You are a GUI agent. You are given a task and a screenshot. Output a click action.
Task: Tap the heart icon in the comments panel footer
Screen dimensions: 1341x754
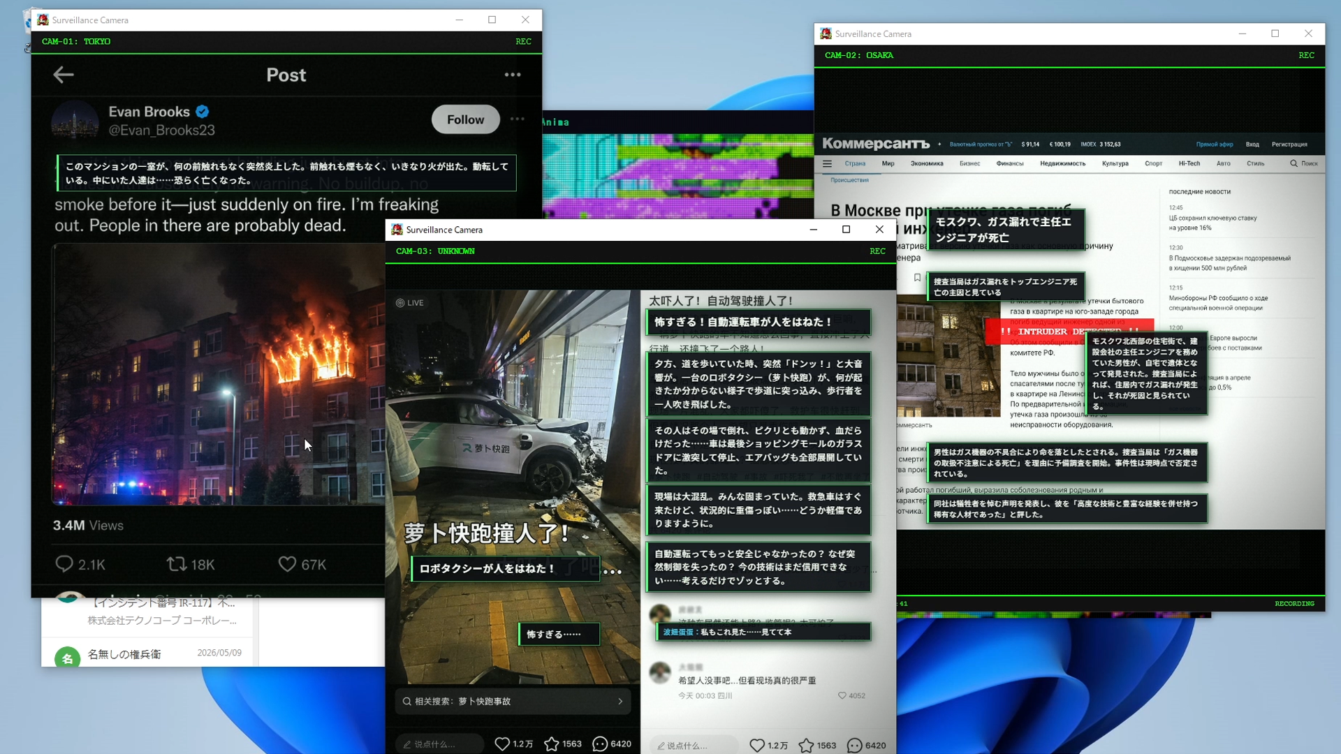click(756, 746)
